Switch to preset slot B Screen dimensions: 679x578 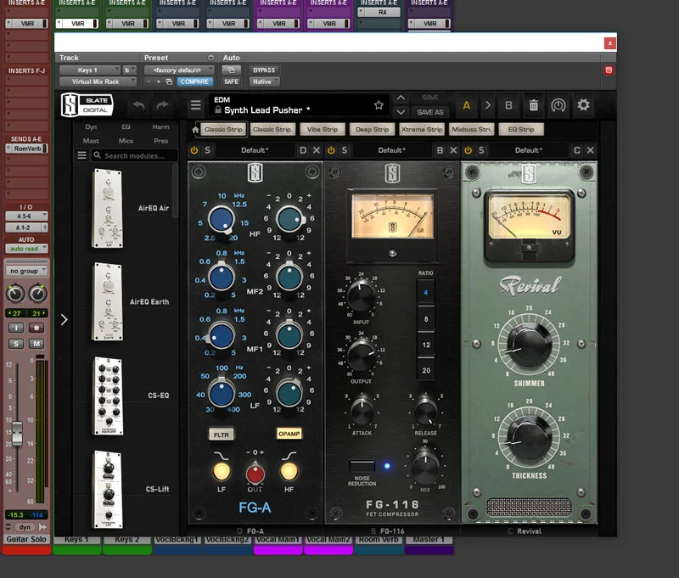508,105
